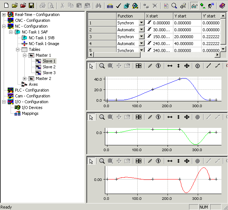Click zoom magnifier in velocity graph toolbar
The height and width of the screenshot is (210, 228).
pos(102,117)
